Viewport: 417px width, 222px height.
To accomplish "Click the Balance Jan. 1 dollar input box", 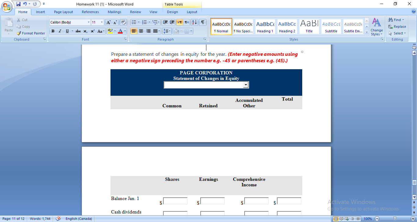I will (x=175, y=201).
